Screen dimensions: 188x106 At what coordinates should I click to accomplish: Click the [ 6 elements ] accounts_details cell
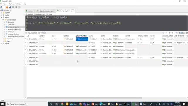[x=168, y=39]
